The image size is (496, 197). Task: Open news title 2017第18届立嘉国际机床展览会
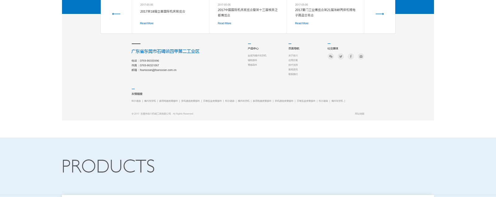162,11
